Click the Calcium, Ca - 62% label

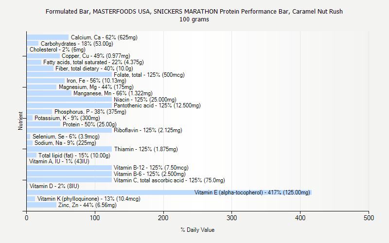pyautogui.click(x=104, y=37)
